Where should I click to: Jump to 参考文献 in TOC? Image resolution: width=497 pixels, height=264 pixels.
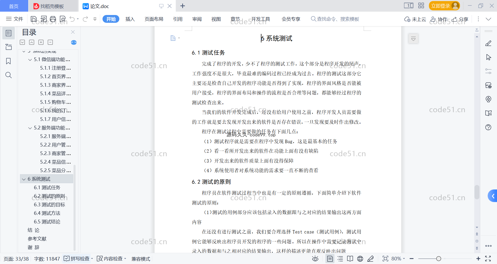click(37, 239)
